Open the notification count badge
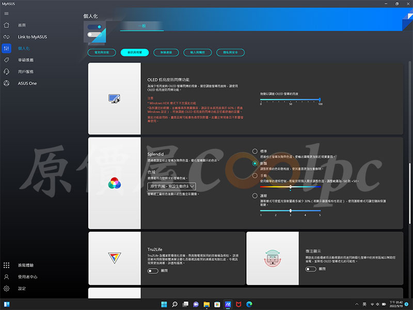 pos(406,304)
